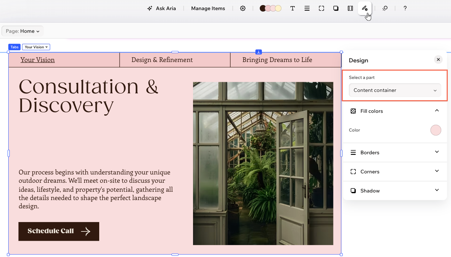The height and width of the screenshot is (257, 451).
Task: Switch to Design & Refinement tab
Action: [175, 60]
